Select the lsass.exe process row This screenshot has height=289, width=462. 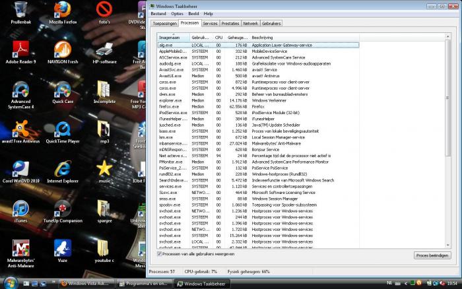[x=258, y=131]
